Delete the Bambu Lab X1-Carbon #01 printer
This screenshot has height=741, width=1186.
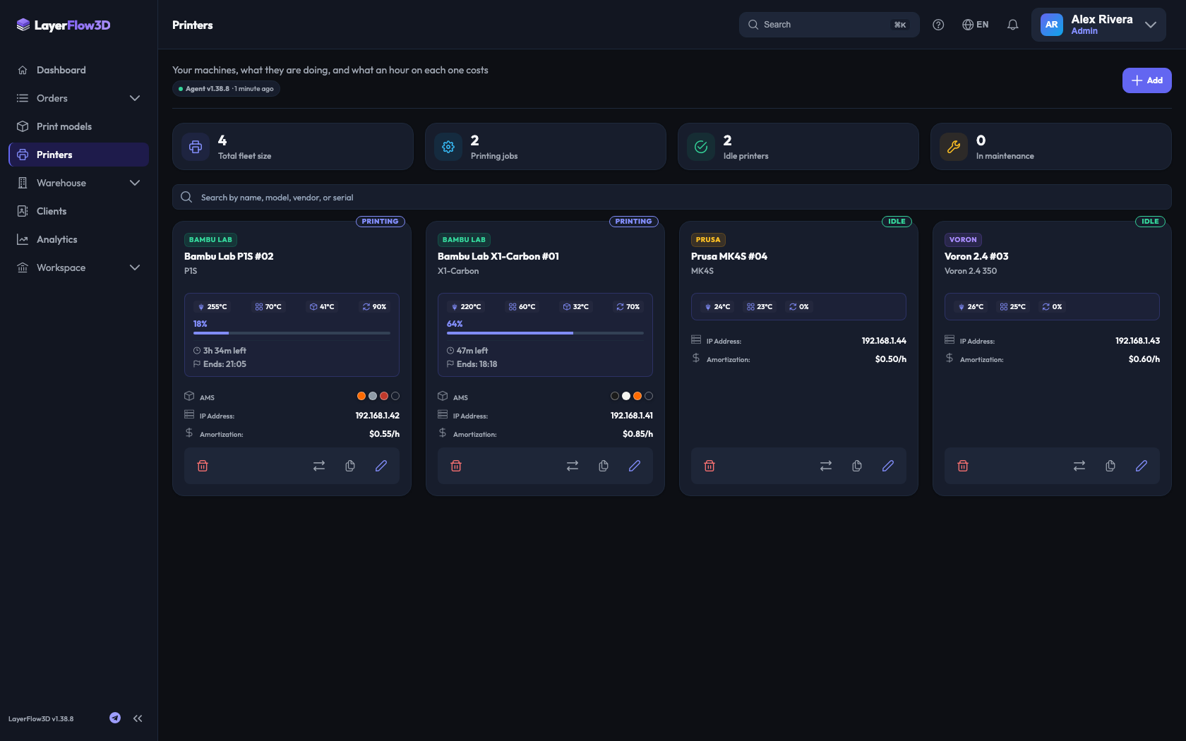click(x=456, y=466)
